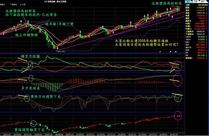Click the white triangle marker near the chart's right edge
Screen dimensions: 209x136
[x=176, y=52]
